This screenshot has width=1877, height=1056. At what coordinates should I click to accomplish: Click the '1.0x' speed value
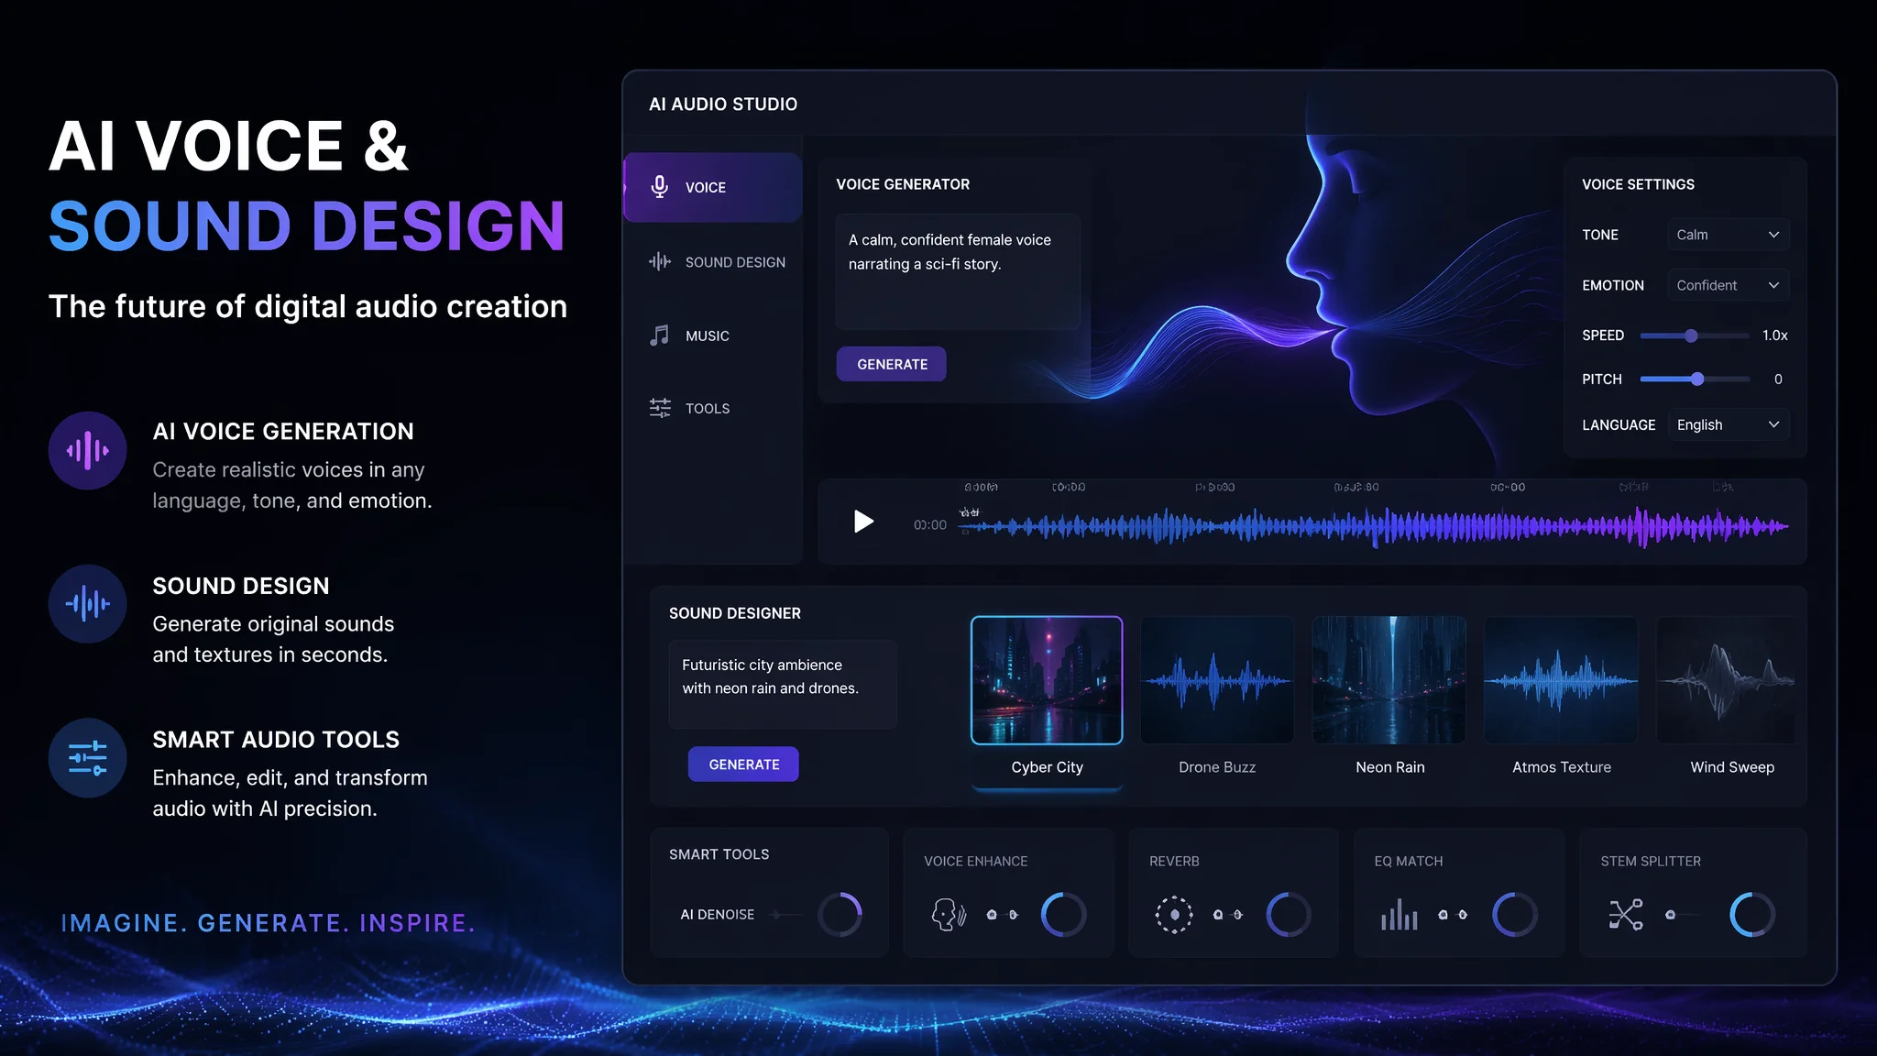click(x=1775, y=335)
